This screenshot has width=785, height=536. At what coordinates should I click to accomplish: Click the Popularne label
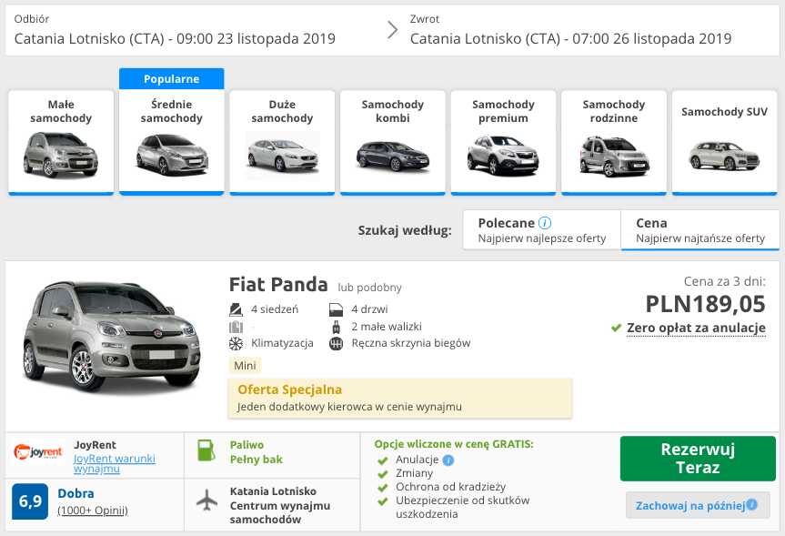point(172,79)
